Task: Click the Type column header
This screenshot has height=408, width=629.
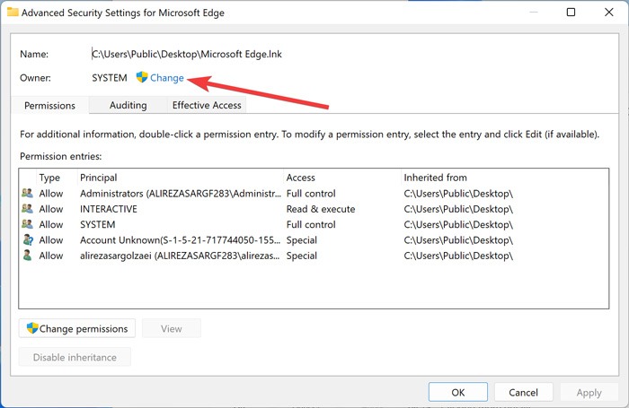Action: coord(49,178)
